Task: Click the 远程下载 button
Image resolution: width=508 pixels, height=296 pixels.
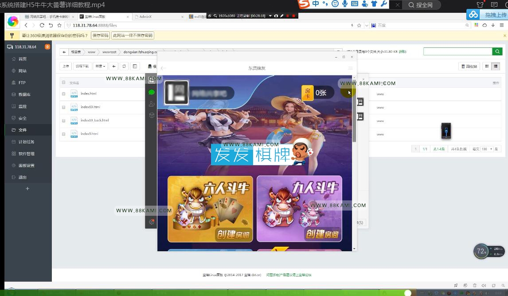Action: point(82,66)
